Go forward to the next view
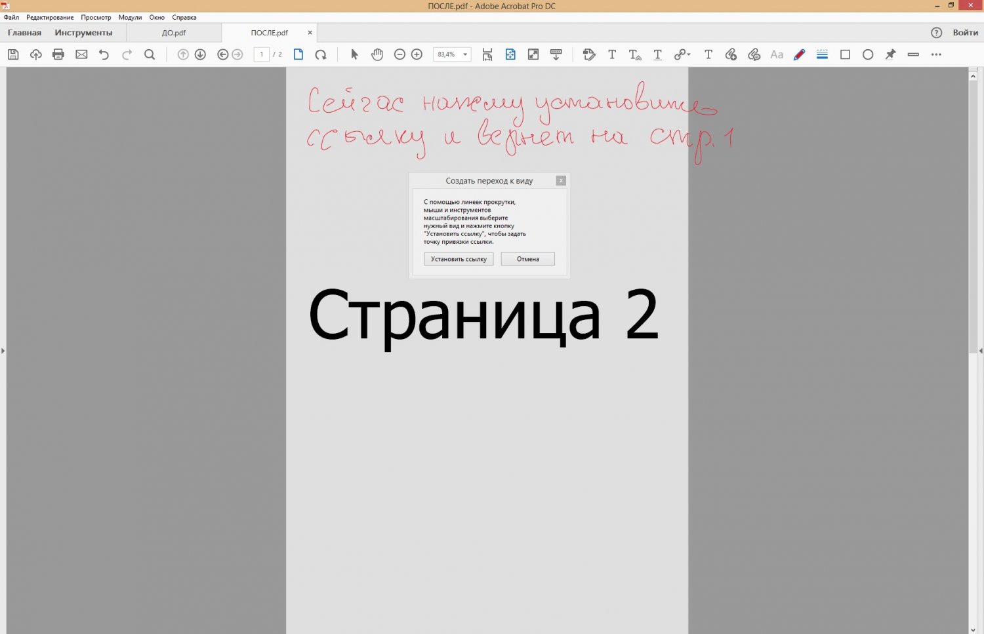This screenshot has height=634, width=984. [x=237, y=54]
